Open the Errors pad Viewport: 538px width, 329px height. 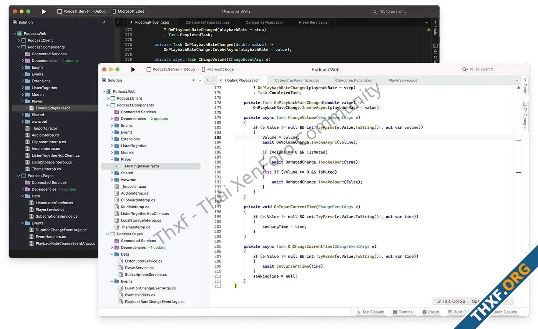tap(430, 312)
